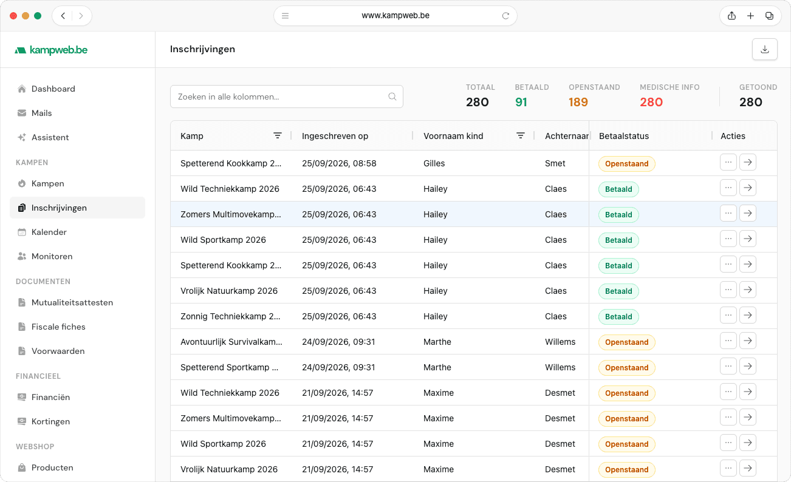
Task: Open more options for Gilles Smet row
Action: 728,163
